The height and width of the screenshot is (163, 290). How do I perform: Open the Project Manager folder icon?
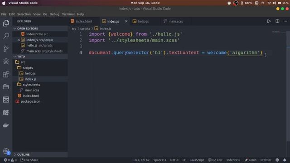tap(6, 86)
